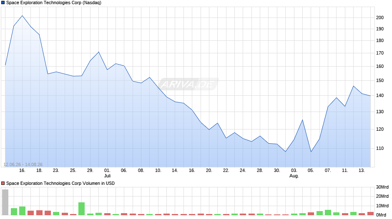
Task: Click the x-axis date label '23.'
Action: pyautogui.click(x=56, y=170)
